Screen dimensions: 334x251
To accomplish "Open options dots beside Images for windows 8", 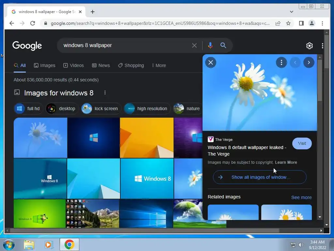I will (x=105, y=92).
